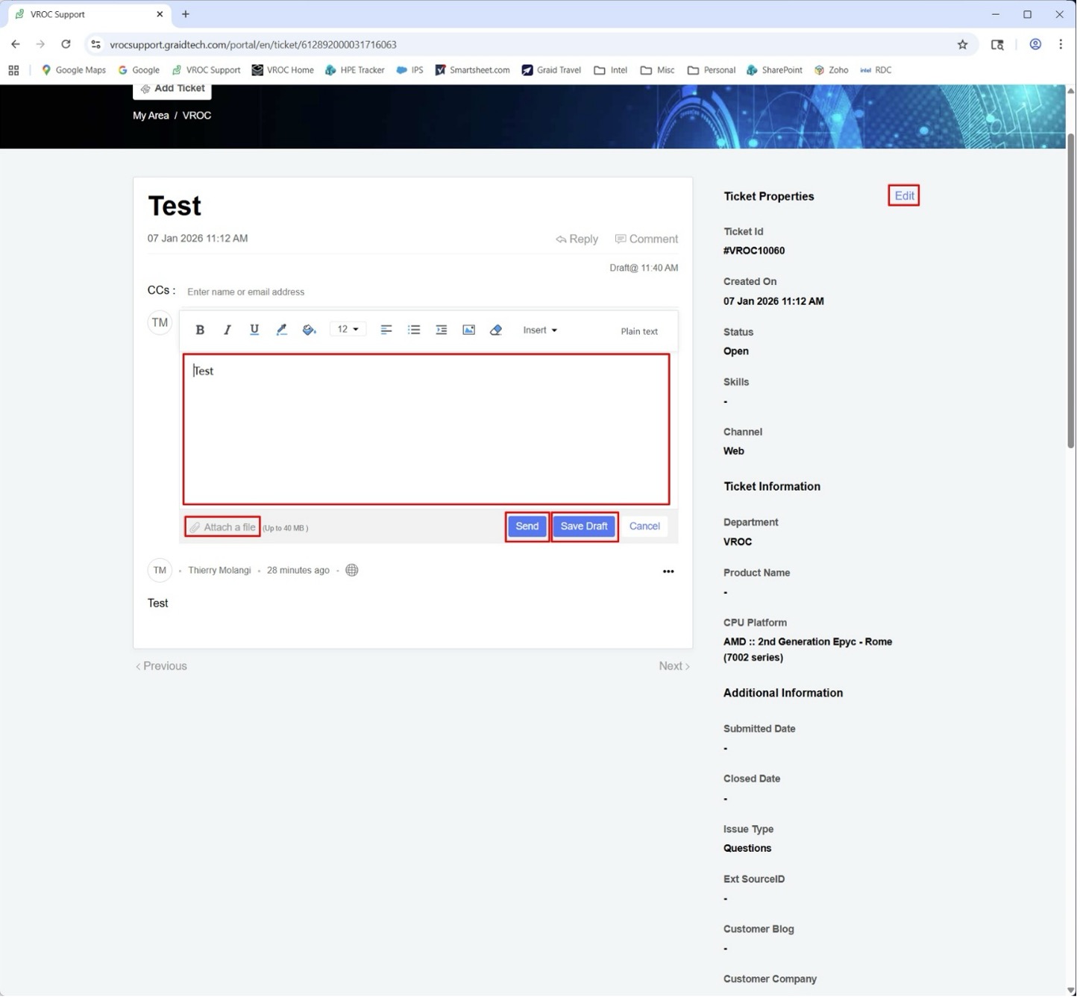Toggle italic formatting in reply editor
The height and width of the screenshot is (998, 1080).
pyautogui.click(x=227, y=330)
